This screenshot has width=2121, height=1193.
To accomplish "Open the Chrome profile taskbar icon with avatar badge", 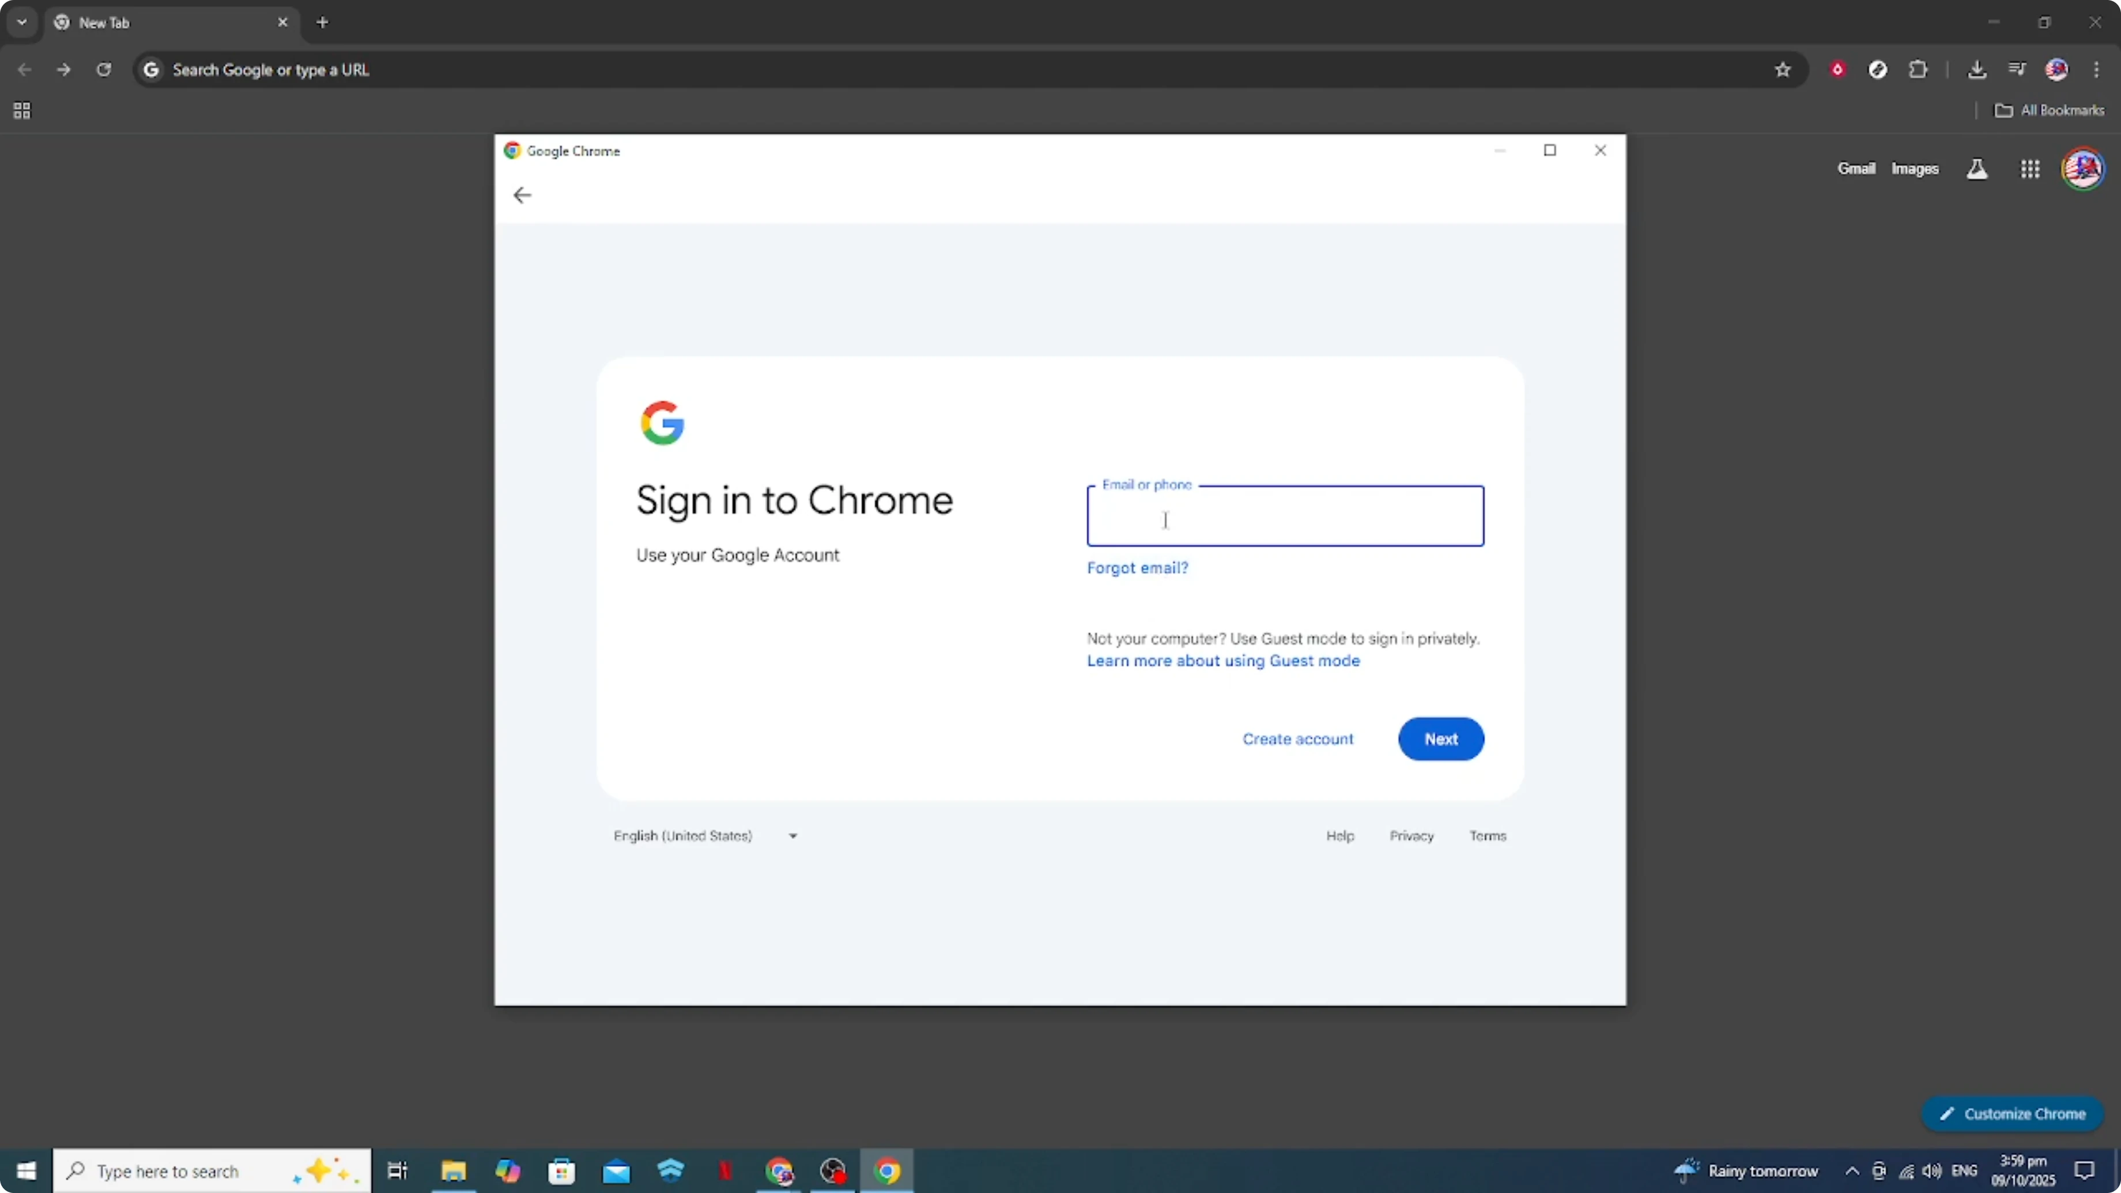I will (x=779, y=1171).
